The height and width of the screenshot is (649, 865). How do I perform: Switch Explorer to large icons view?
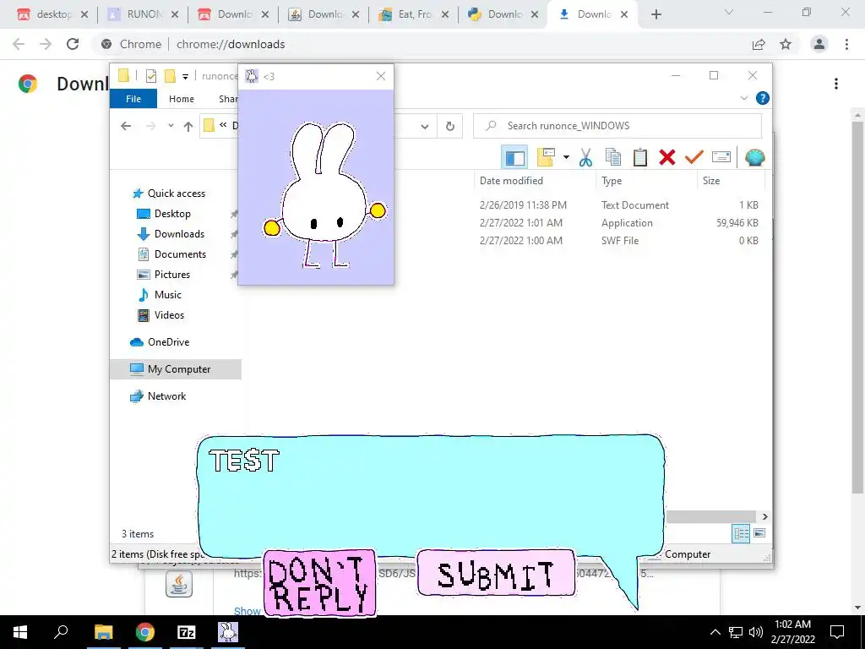(759, 533)
